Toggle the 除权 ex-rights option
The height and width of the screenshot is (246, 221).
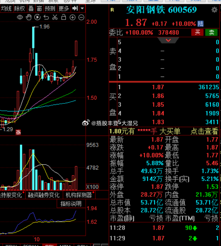coord(20,8)
